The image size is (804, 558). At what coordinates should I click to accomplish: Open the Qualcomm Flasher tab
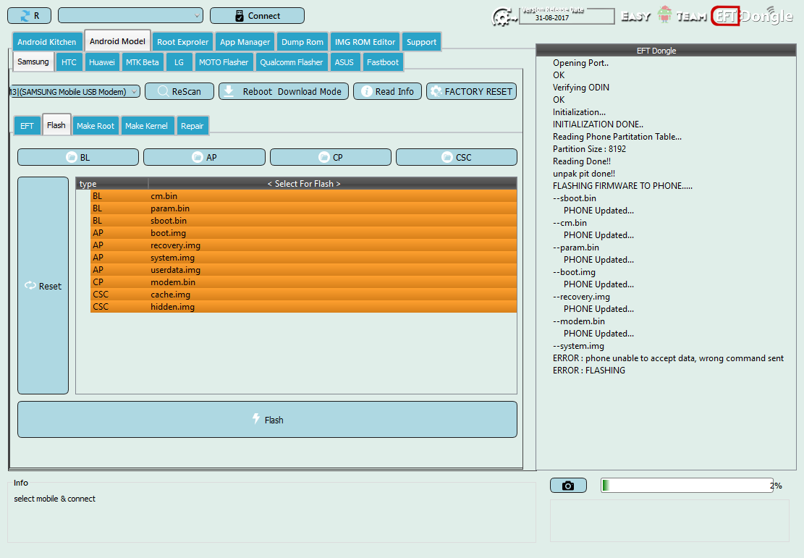click(x=291, y=62)
